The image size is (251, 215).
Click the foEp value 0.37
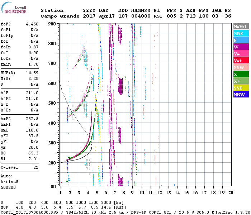[33, 47]
